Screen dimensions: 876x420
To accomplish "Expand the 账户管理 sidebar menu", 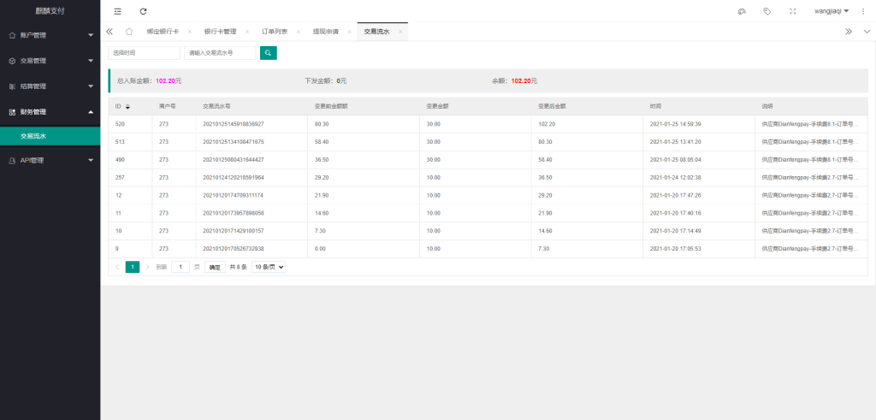I will 50,35.
